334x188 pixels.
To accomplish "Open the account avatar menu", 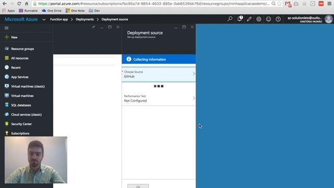I will (328, 19).
